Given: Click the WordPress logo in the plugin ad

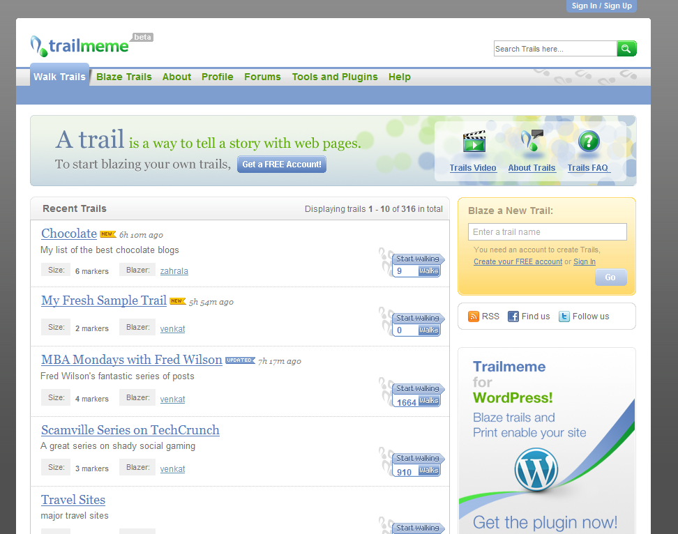Looking at the screenshot, I should (x=536, y=470).
